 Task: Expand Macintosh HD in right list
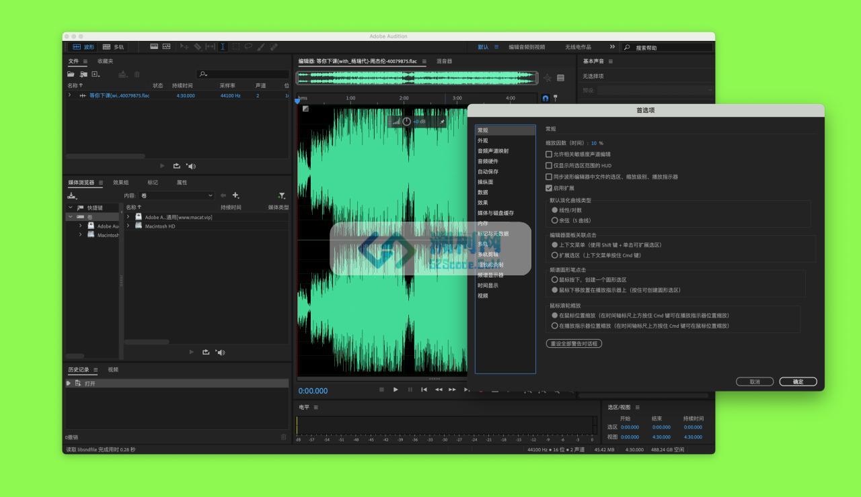(x=128, y=226)
